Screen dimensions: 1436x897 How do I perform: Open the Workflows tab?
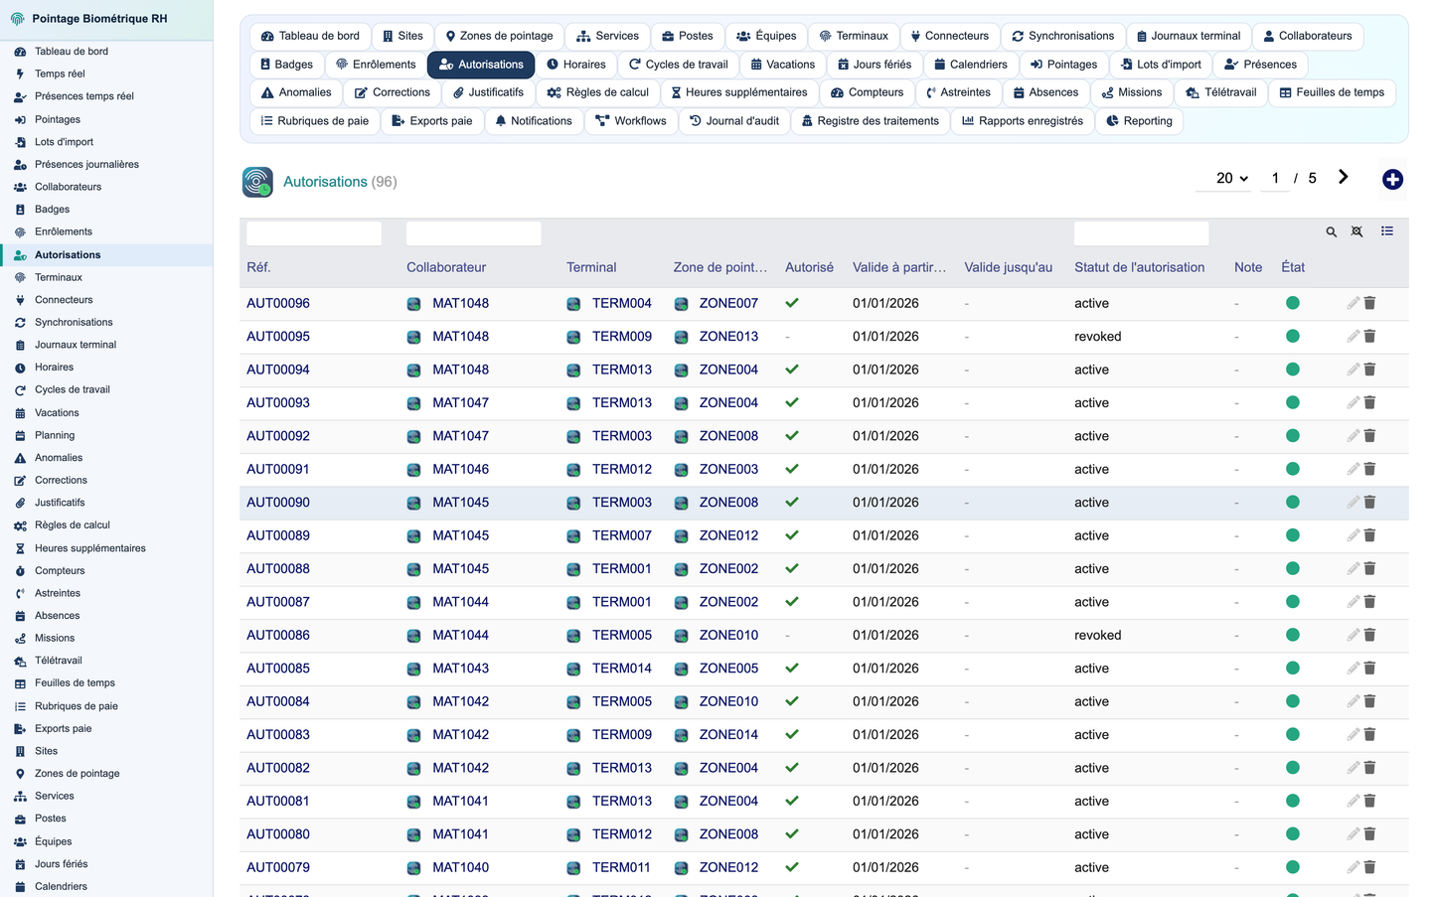tap(631, 121)
